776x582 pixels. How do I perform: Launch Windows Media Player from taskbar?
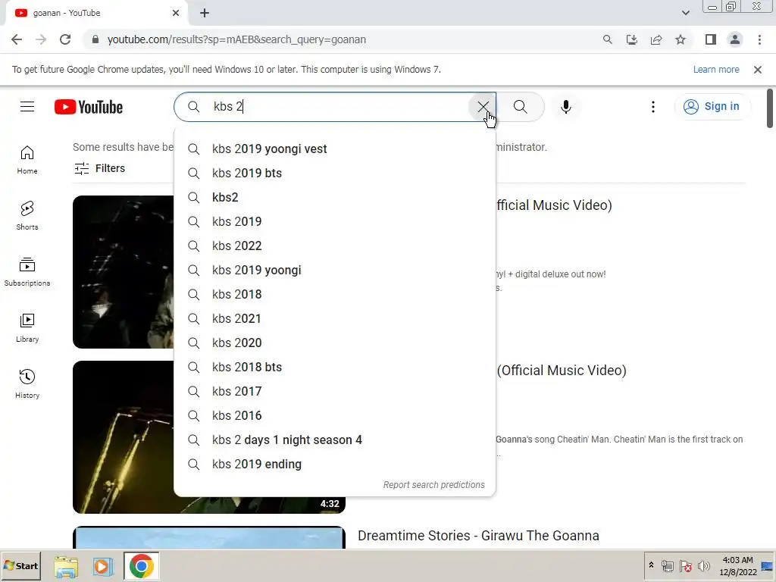[x=102, y=567]
